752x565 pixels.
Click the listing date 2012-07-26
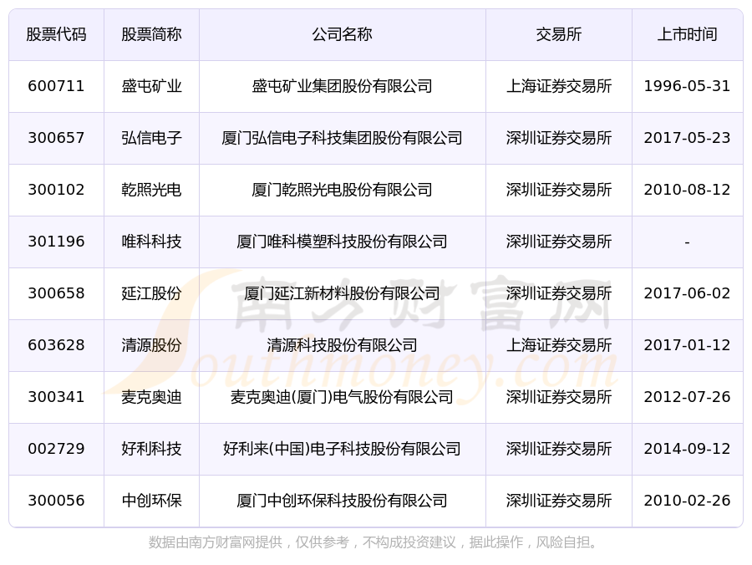click(688, 397)
